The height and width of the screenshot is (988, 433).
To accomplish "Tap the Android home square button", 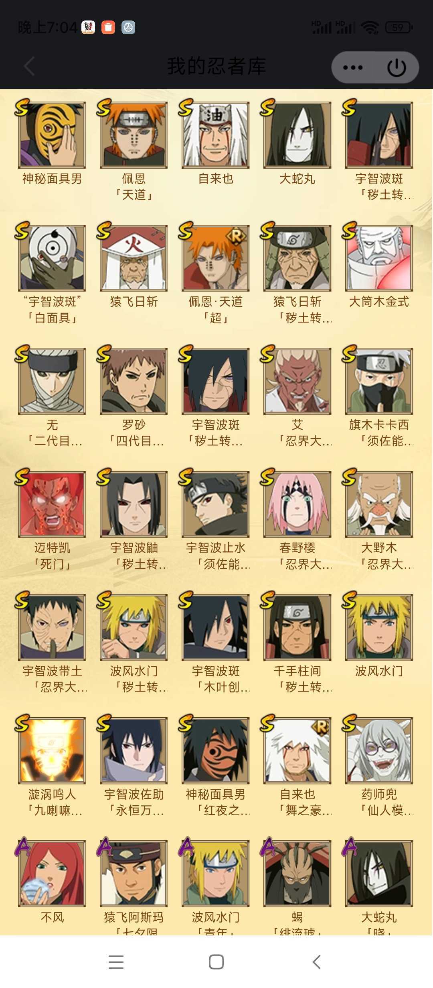I will (216, 962).
